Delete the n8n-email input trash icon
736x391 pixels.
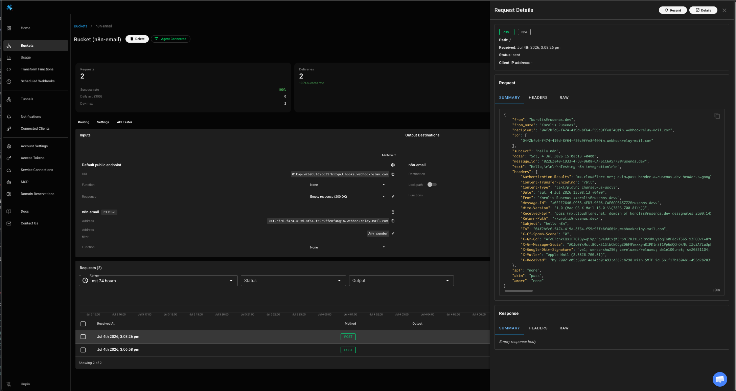[393, 212]
